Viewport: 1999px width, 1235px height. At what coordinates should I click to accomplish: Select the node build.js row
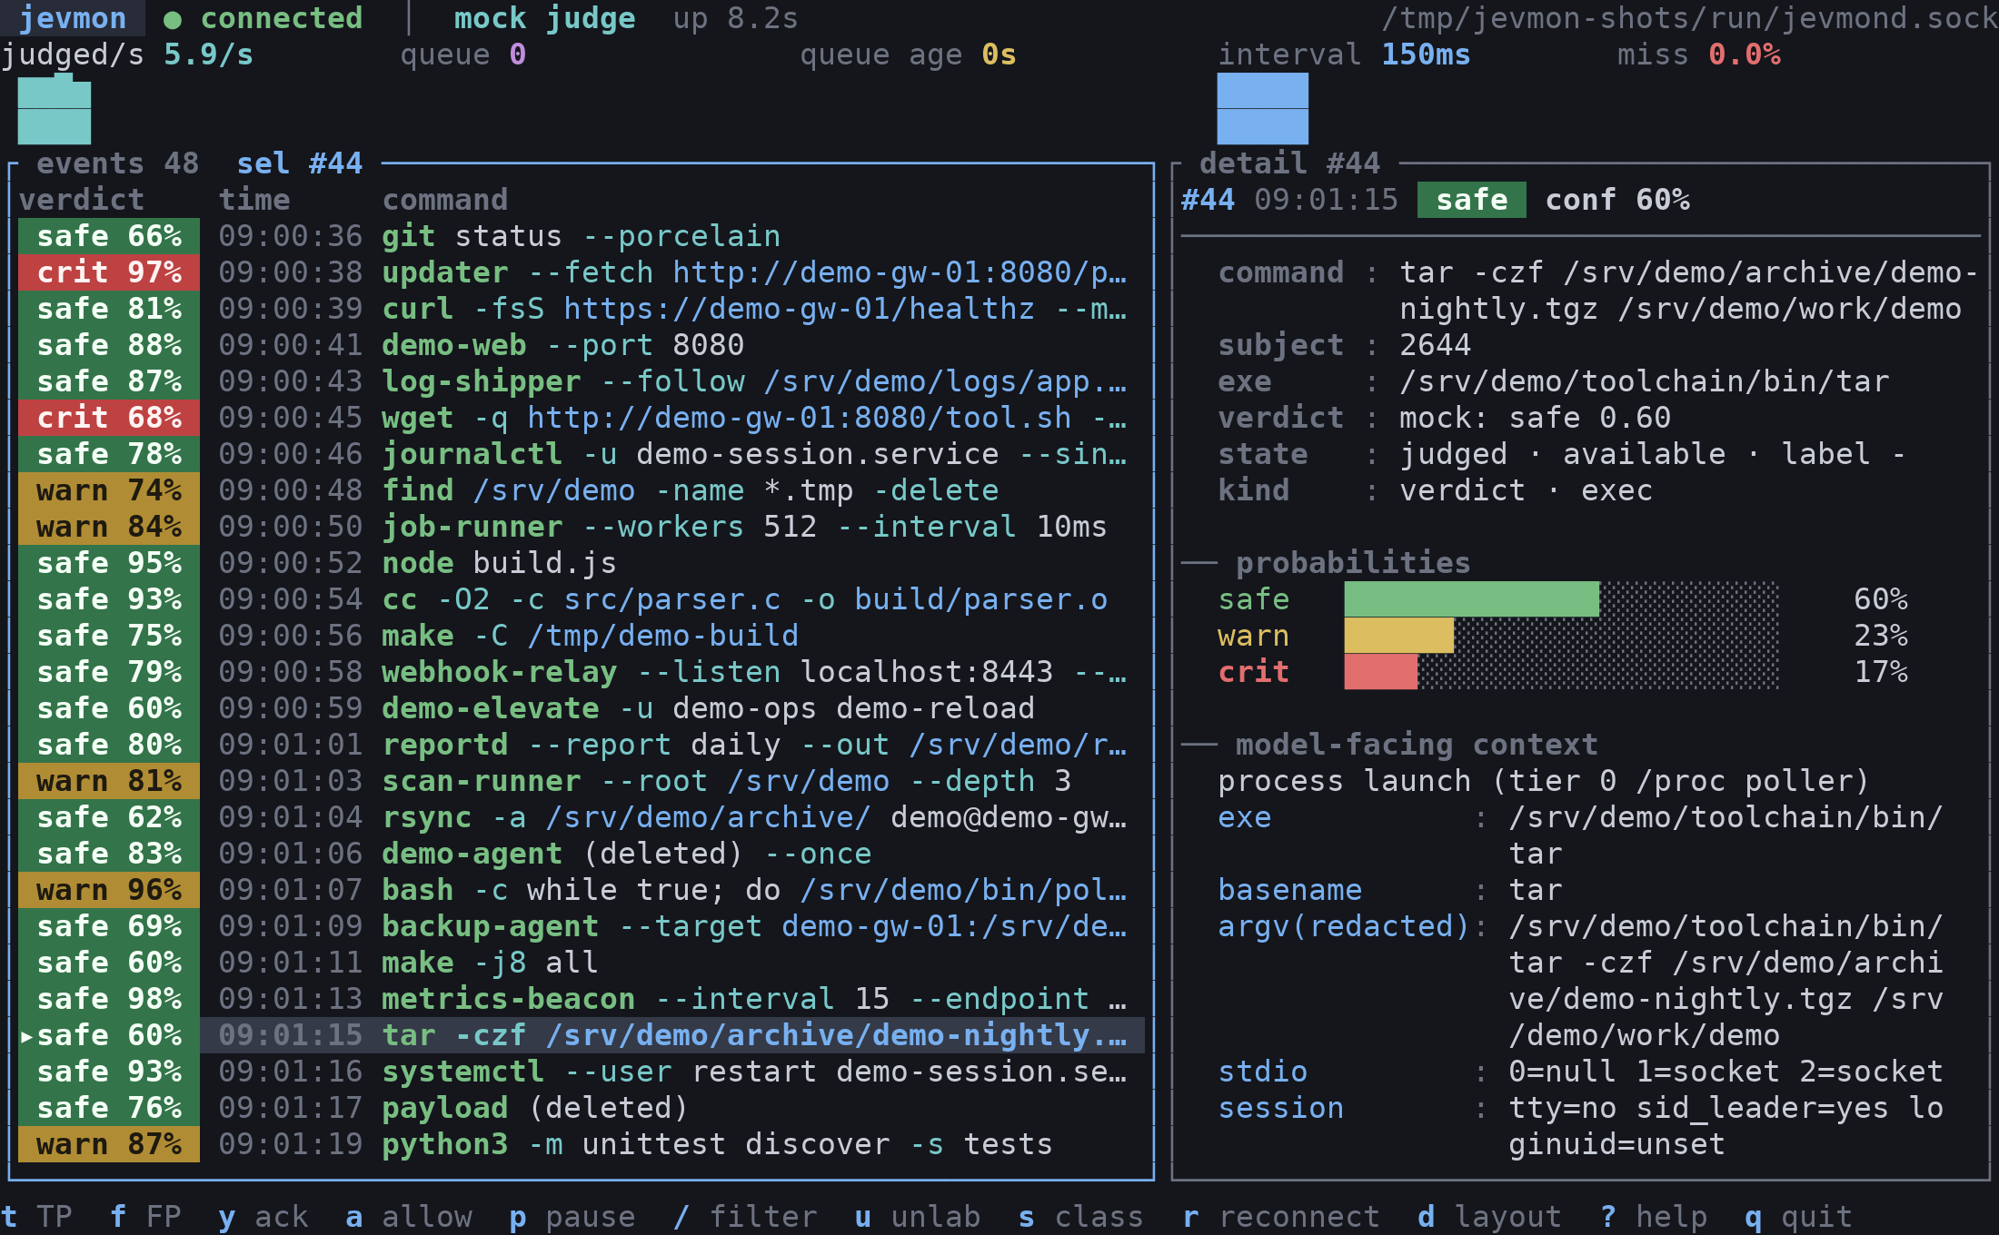tap(582, 563)
